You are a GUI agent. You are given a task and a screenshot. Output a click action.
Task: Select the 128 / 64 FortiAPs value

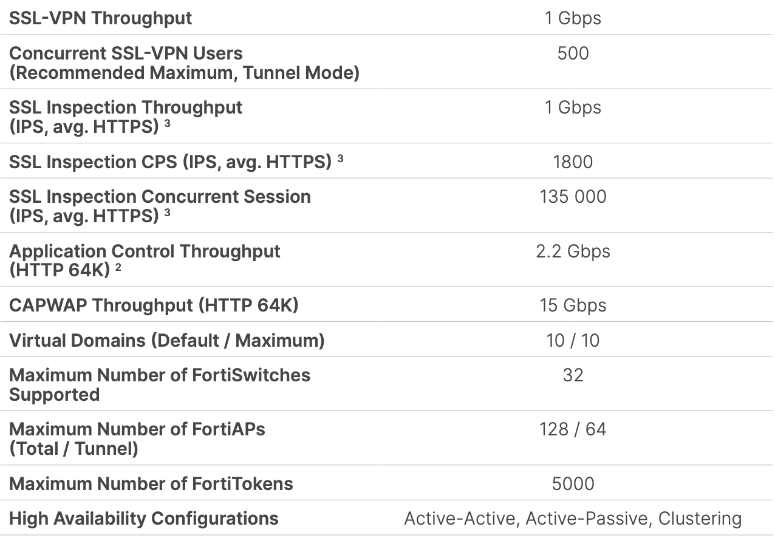(573, 429)
